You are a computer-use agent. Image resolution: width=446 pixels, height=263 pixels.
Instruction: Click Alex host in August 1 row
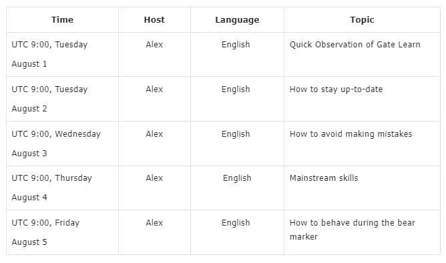tap(154, 45)
